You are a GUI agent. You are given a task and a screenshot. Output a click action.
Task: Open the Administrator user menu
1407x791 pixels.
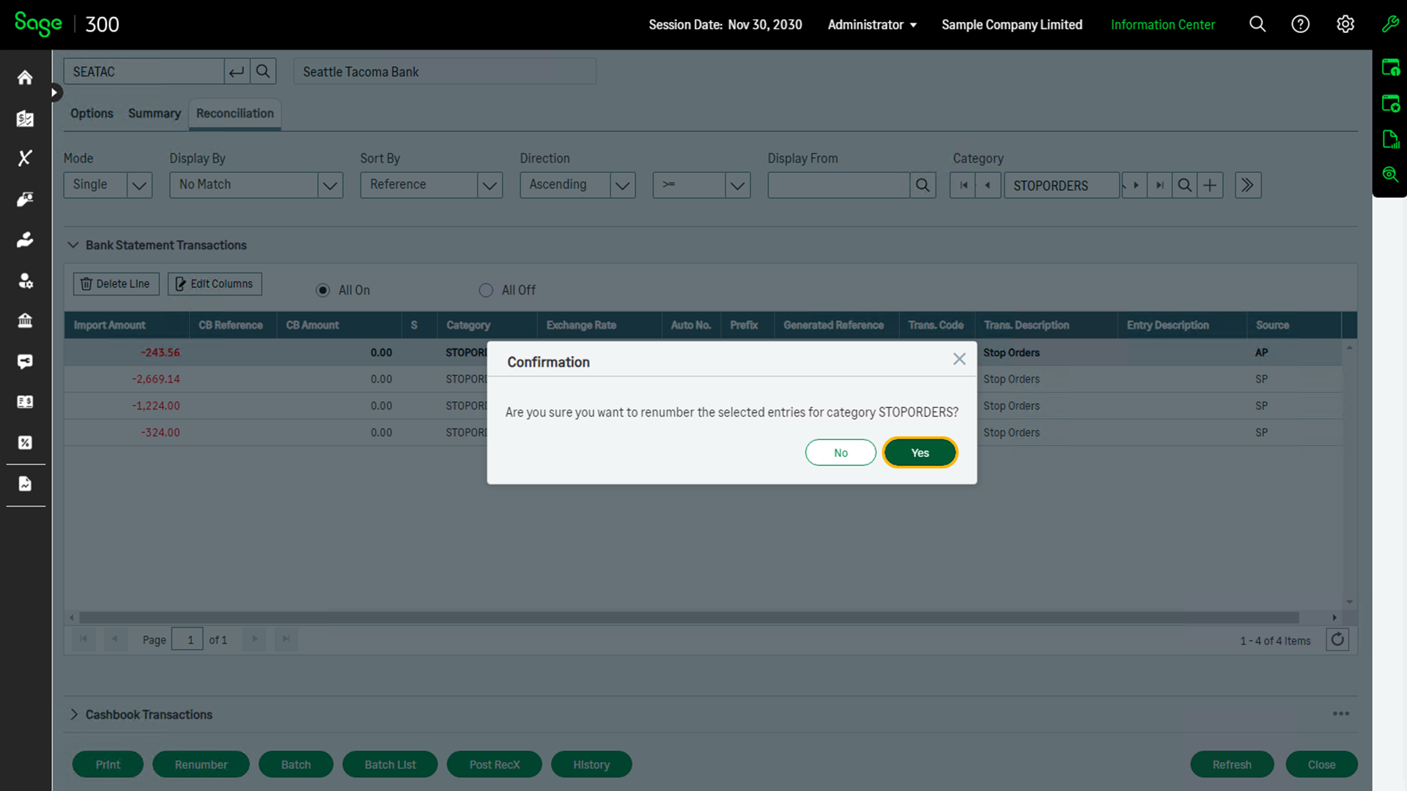click(872, 24)
